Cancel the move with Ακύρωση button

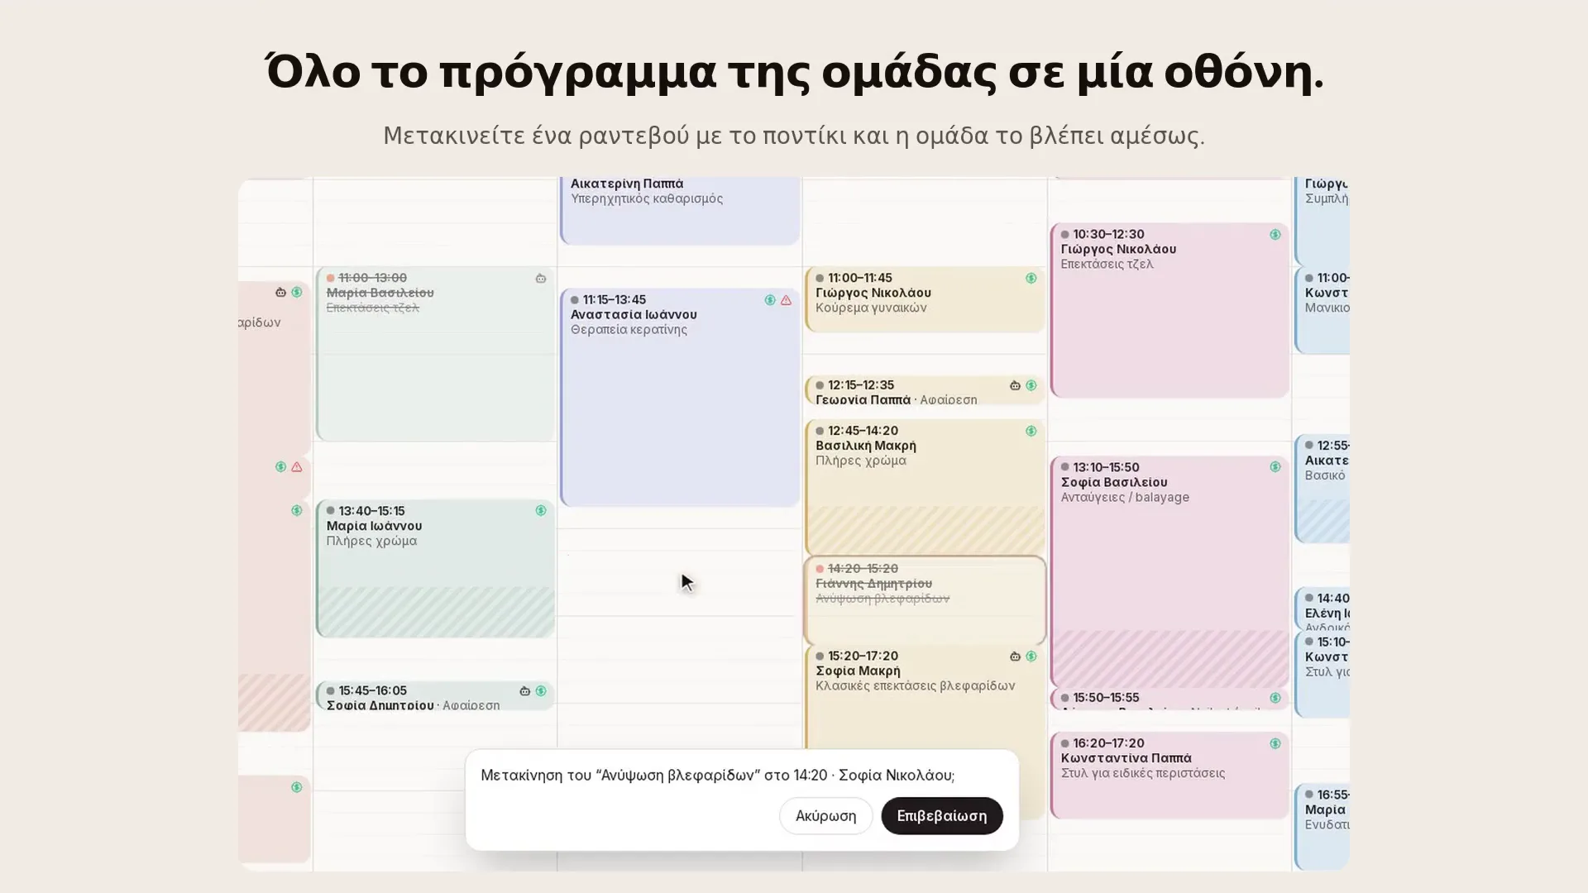click(x=825, y=815)
